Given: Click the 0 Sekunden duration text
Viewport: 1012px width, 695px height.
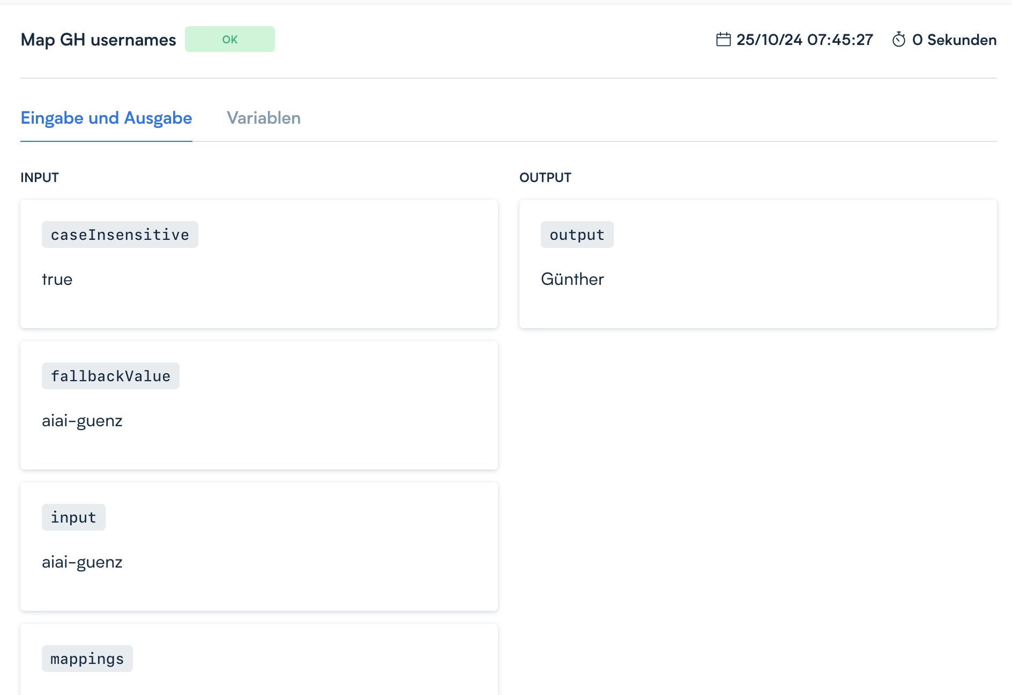Looking at the screenshot, I should point(954,40).
